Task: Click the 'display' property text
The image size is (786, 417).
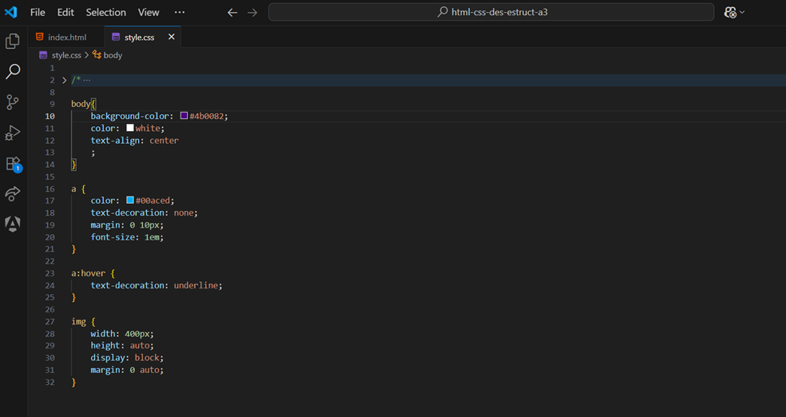Action: 107,358
